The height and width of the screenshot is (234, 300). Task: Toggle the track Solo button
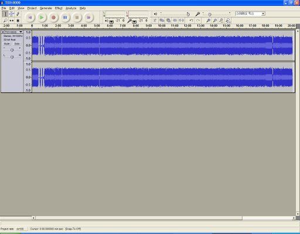pos(17,43)
